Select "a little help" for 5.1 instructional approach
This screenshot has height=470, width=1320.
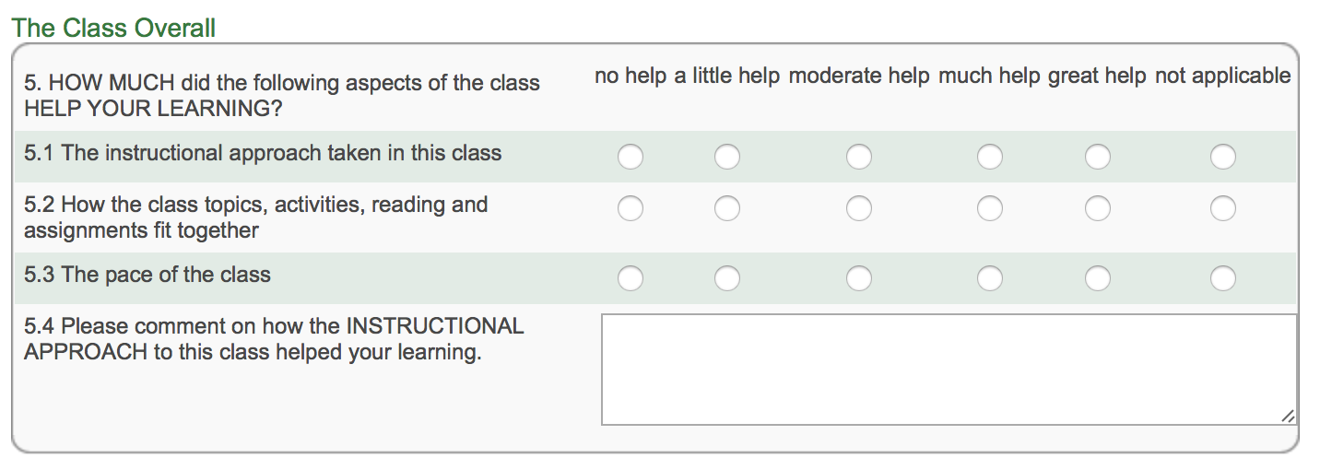pos(726,158)
